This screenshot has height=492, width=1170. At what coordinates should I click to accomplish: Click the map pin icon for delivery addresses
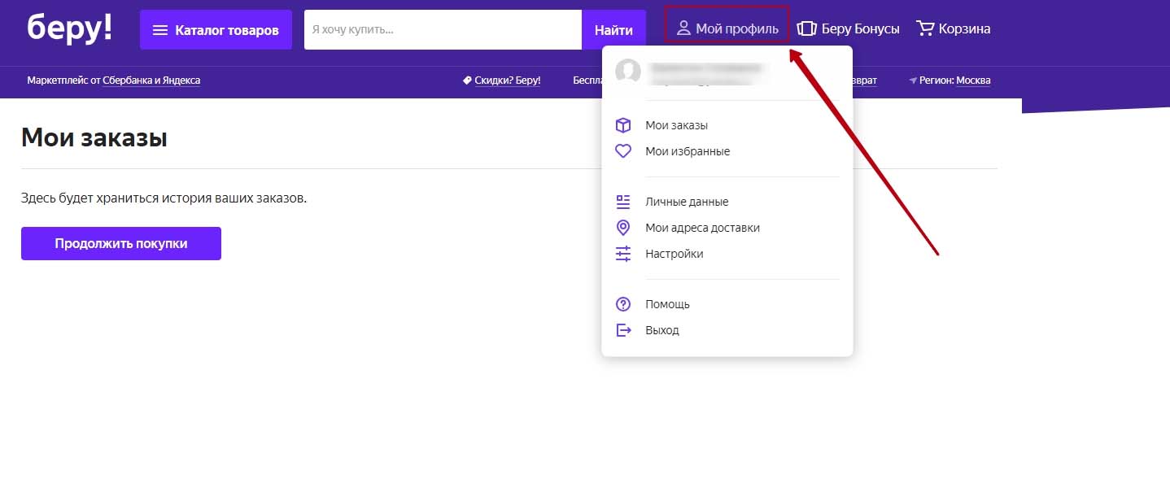pos(623,228)
